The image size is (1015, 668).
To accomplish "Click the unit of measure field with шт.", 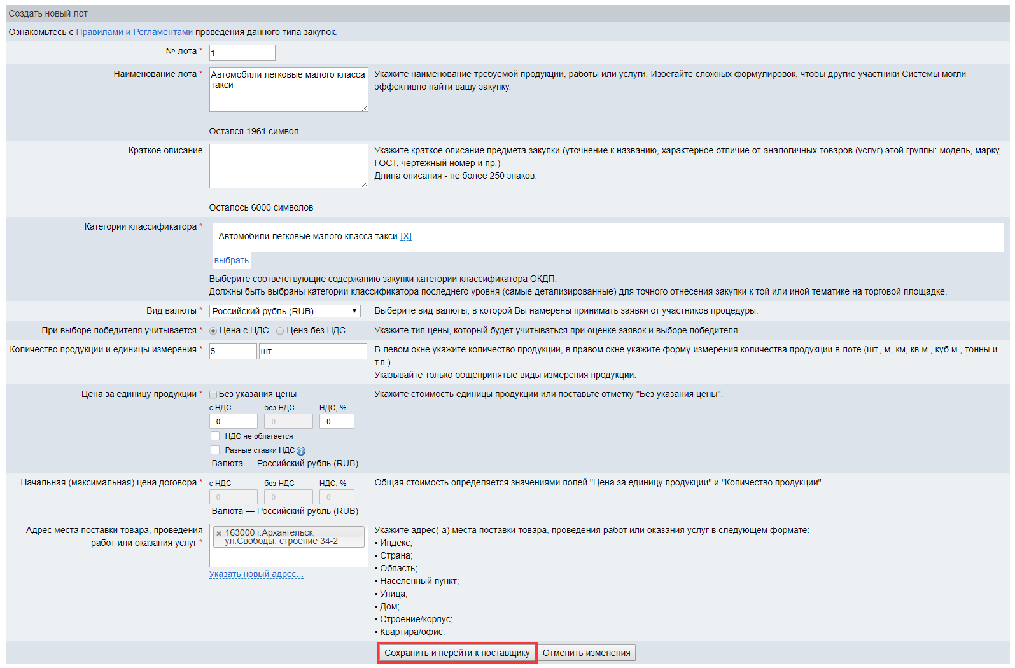I will coord(312,351).
